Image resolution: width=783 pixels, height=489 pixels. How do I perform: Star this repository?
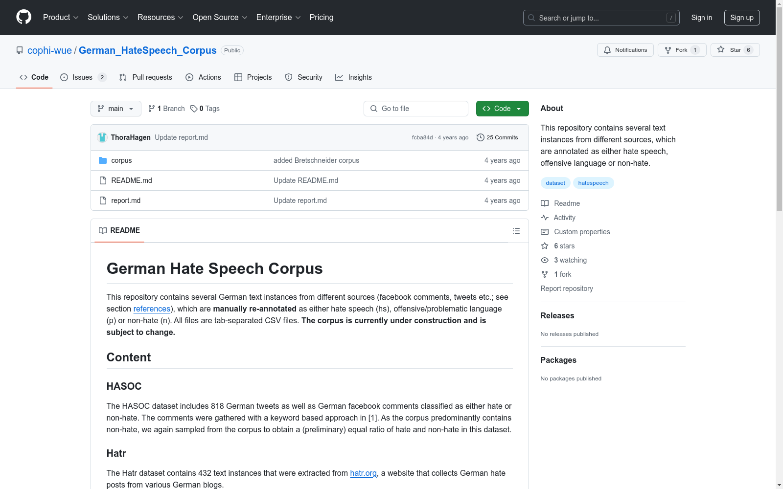735,50
